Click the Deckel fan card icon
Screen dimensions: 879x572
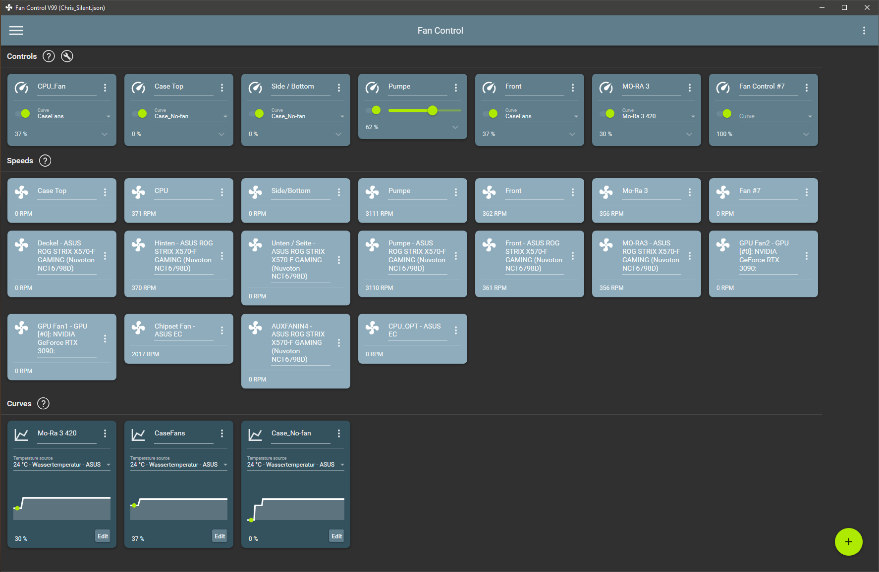[21, 244]
